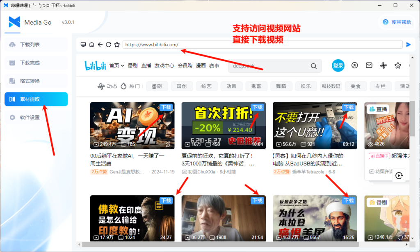The height and width of the screenshot is (252, 420).
Task: Select the 科技数码 category tag
Action: pos(331,86)
